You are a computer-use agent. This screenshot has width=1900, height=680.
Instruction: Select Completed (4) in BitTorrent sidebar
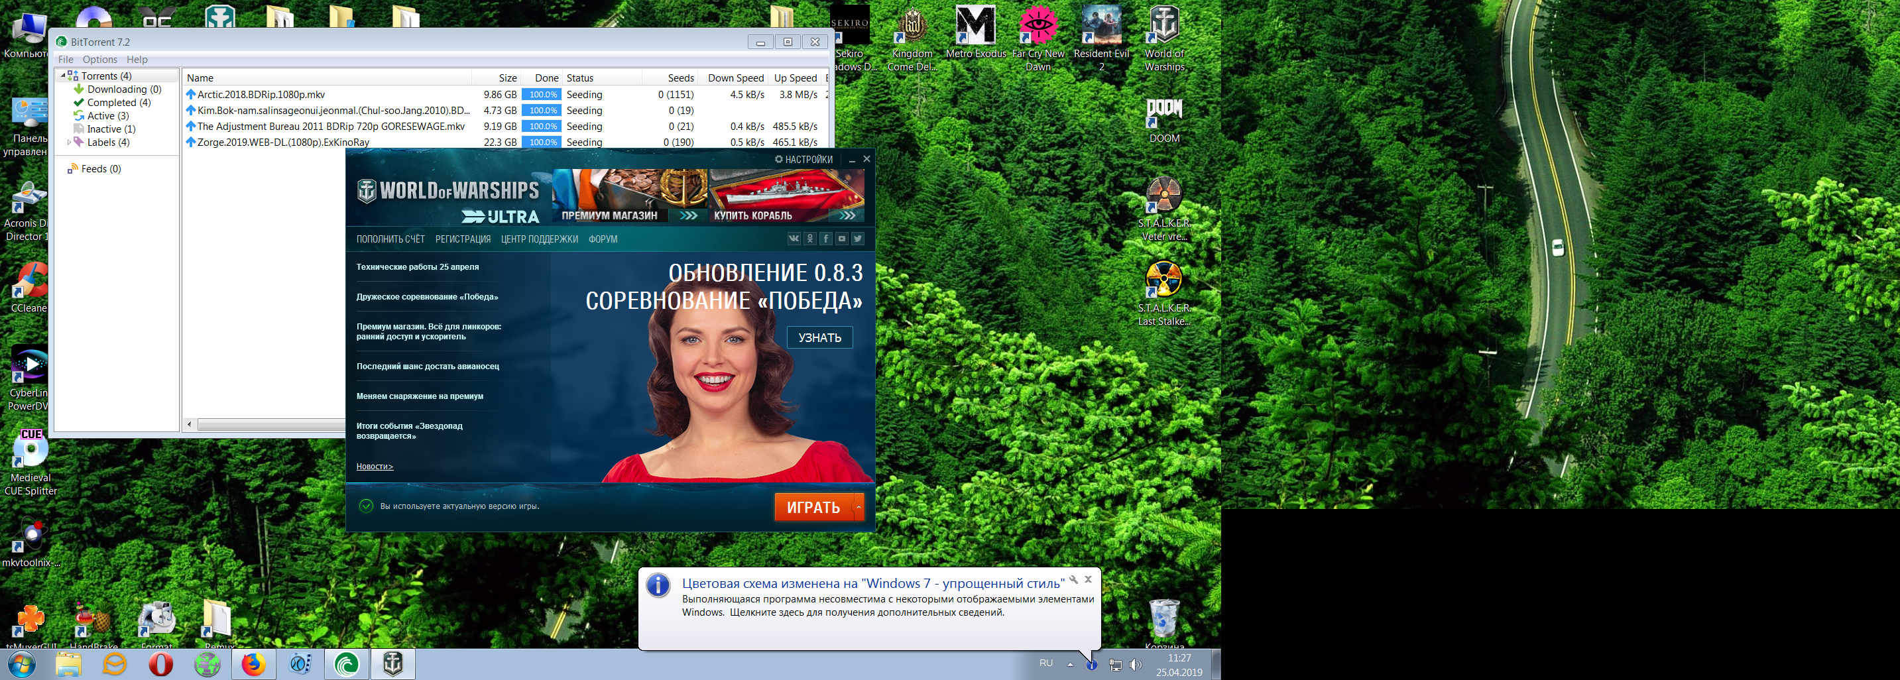[119, 103]
